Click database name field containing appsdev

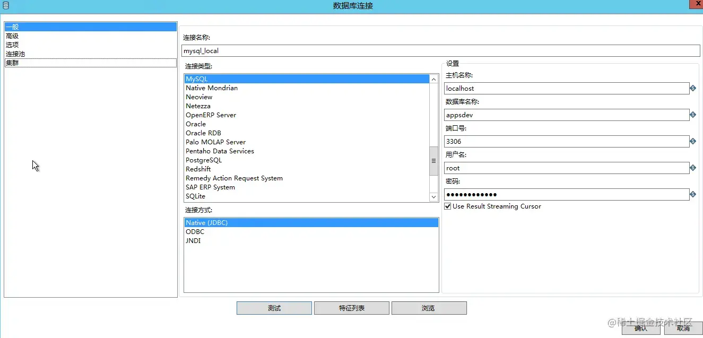click(567, 115)
